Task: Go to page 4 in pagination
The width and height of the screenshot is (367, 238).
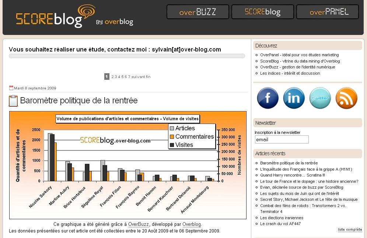Action: pyautogui.click(x=119, y=77)
